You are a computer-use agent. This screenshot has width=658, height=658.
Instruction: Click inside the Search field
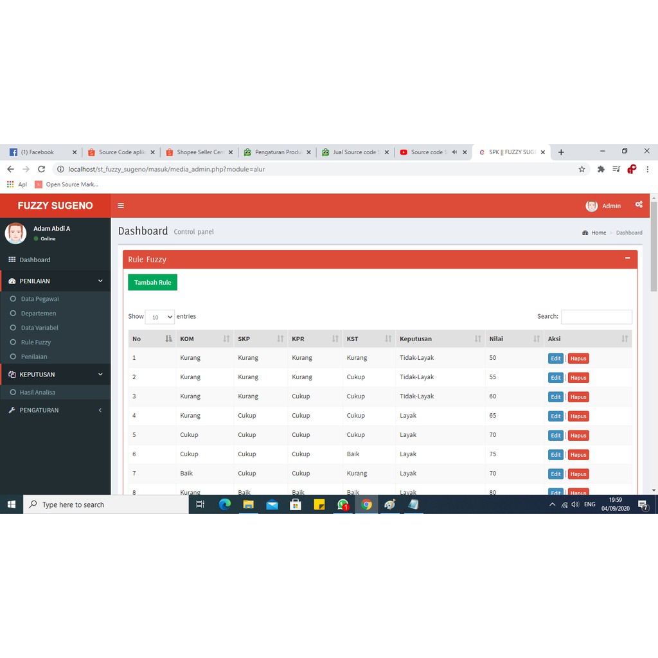596,317
